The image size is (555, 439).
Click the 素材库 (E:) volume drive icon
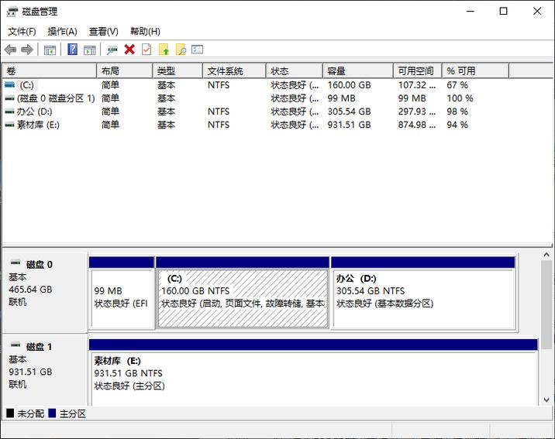[x=9, y=125]
